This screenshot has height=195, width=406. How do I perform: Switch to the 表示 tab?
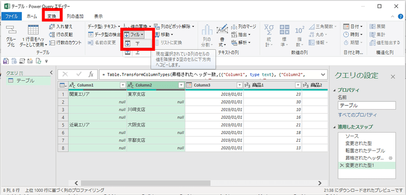coord(98,17)
